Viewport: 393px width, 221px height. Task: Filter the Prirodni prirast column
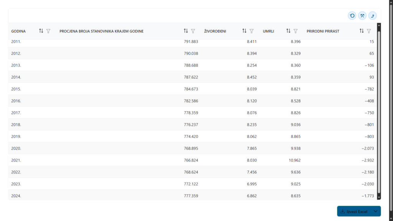click(x=369, y=31)
